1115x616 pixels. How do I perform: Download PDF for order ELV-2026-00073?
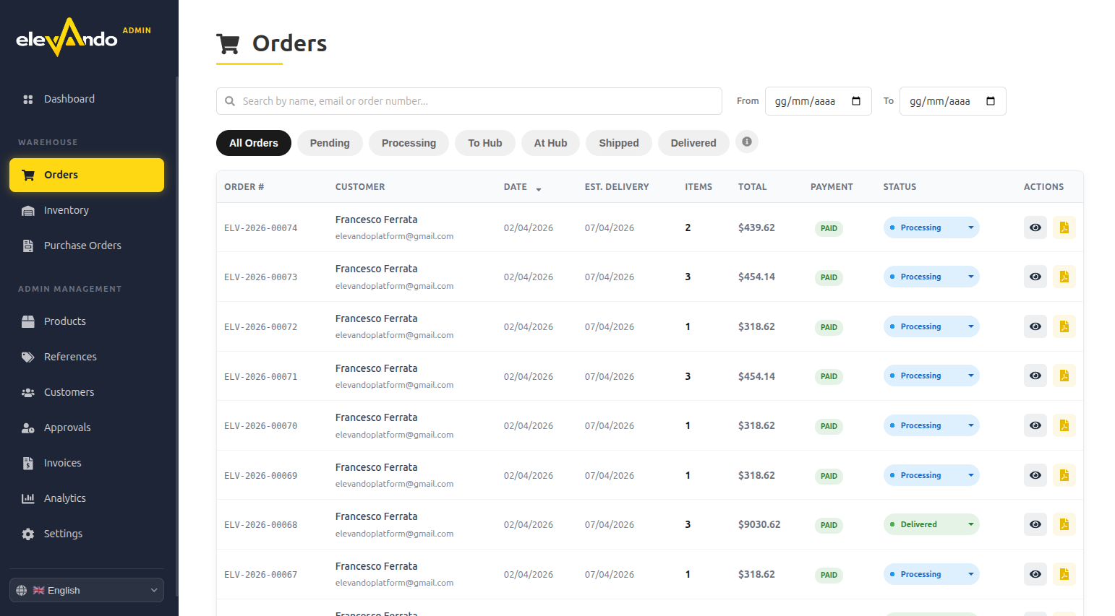1064,277
